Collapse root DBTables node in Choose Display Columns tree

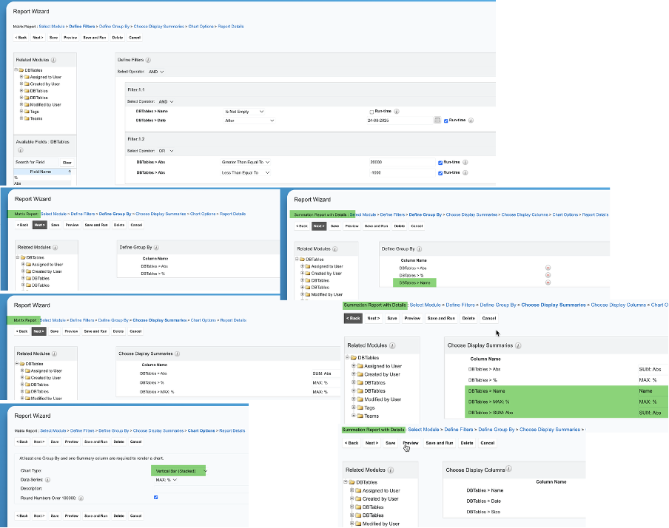coord(345,482)
